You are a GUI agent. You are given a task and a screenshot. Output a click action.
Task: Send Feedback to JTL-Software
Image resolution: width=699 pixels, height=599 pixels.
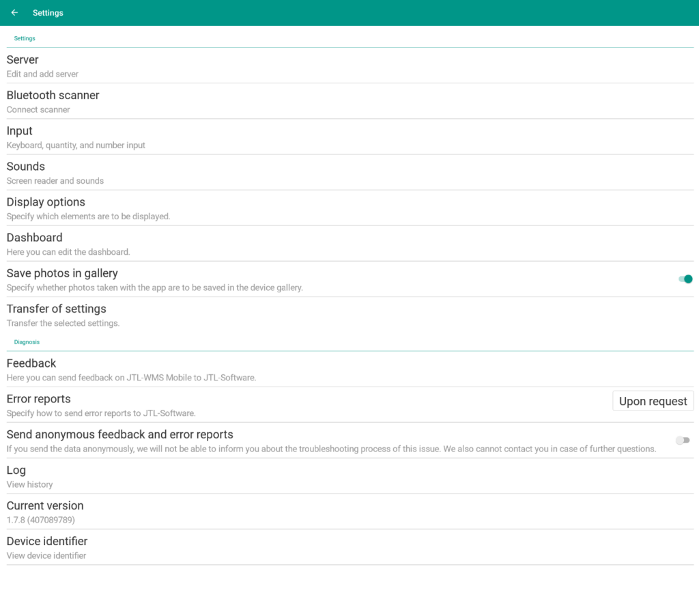point(31,363)
